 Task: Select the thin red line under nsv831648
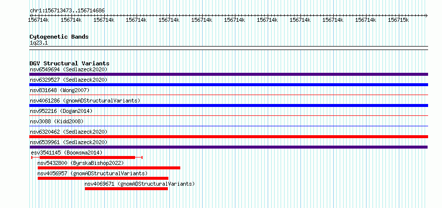point(228,95)
